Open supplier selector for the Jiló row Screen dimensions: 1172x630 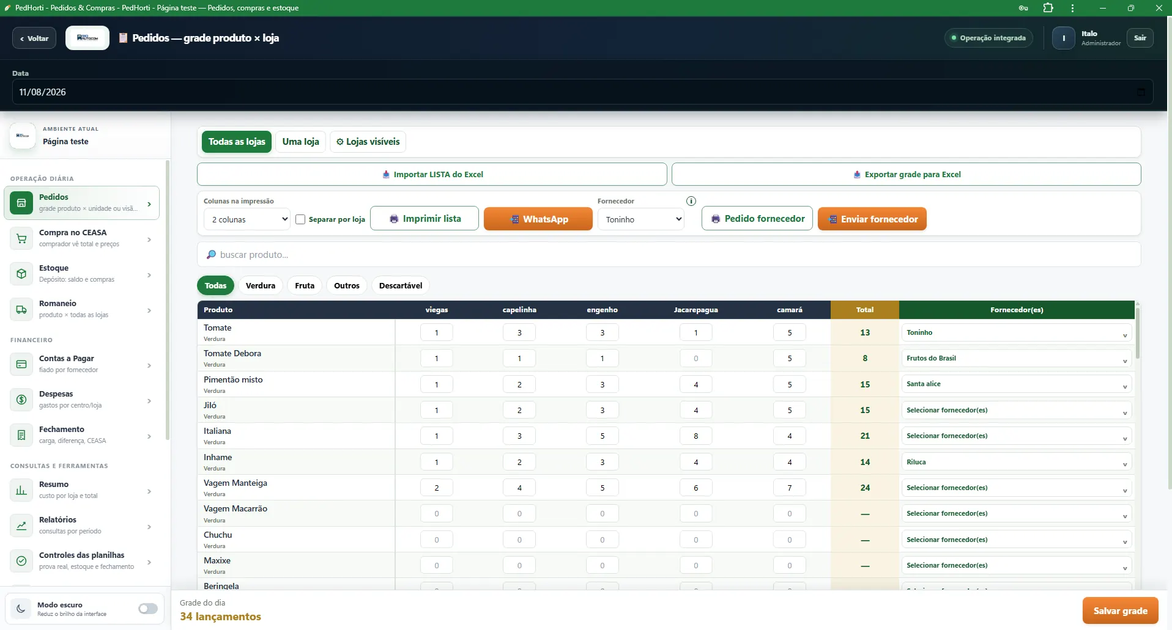[1017, 410]
